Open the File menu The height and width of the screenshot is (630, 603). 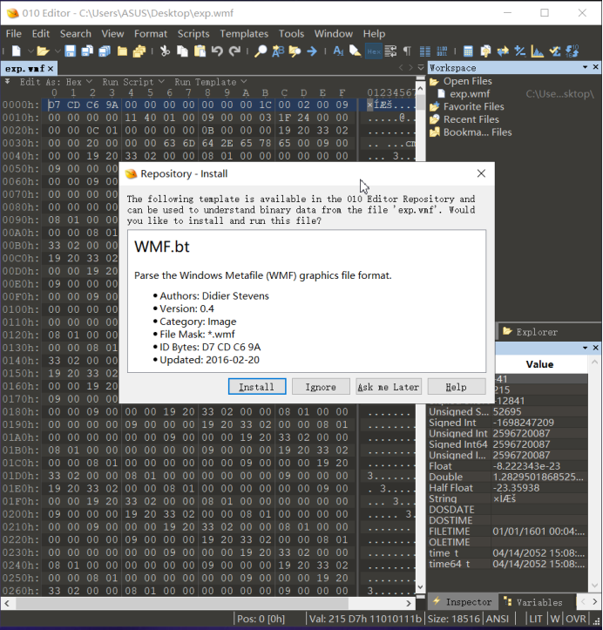click(x=14, y=34)
